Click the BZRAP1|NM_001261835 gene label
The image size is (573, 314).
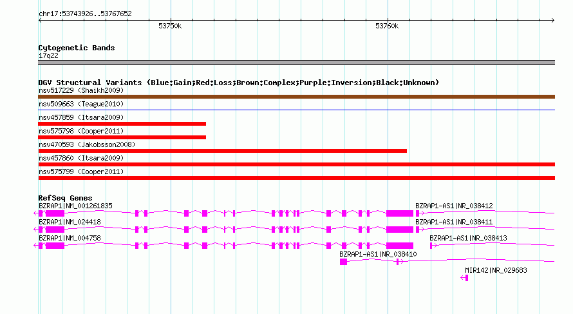point(75,206)
